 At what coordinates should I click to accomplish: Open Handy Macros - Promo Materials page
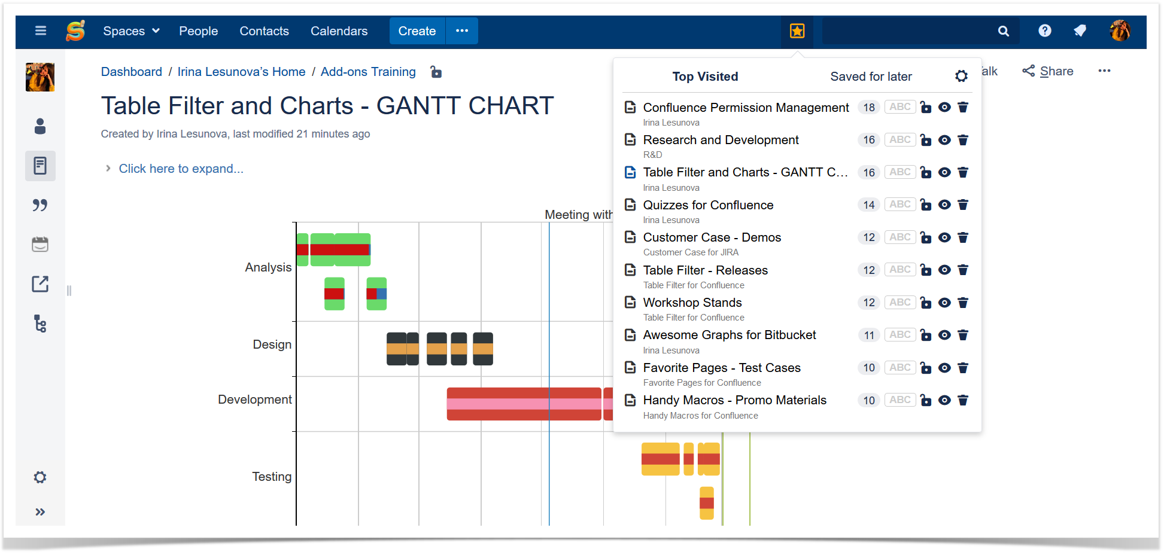point(735,400)
